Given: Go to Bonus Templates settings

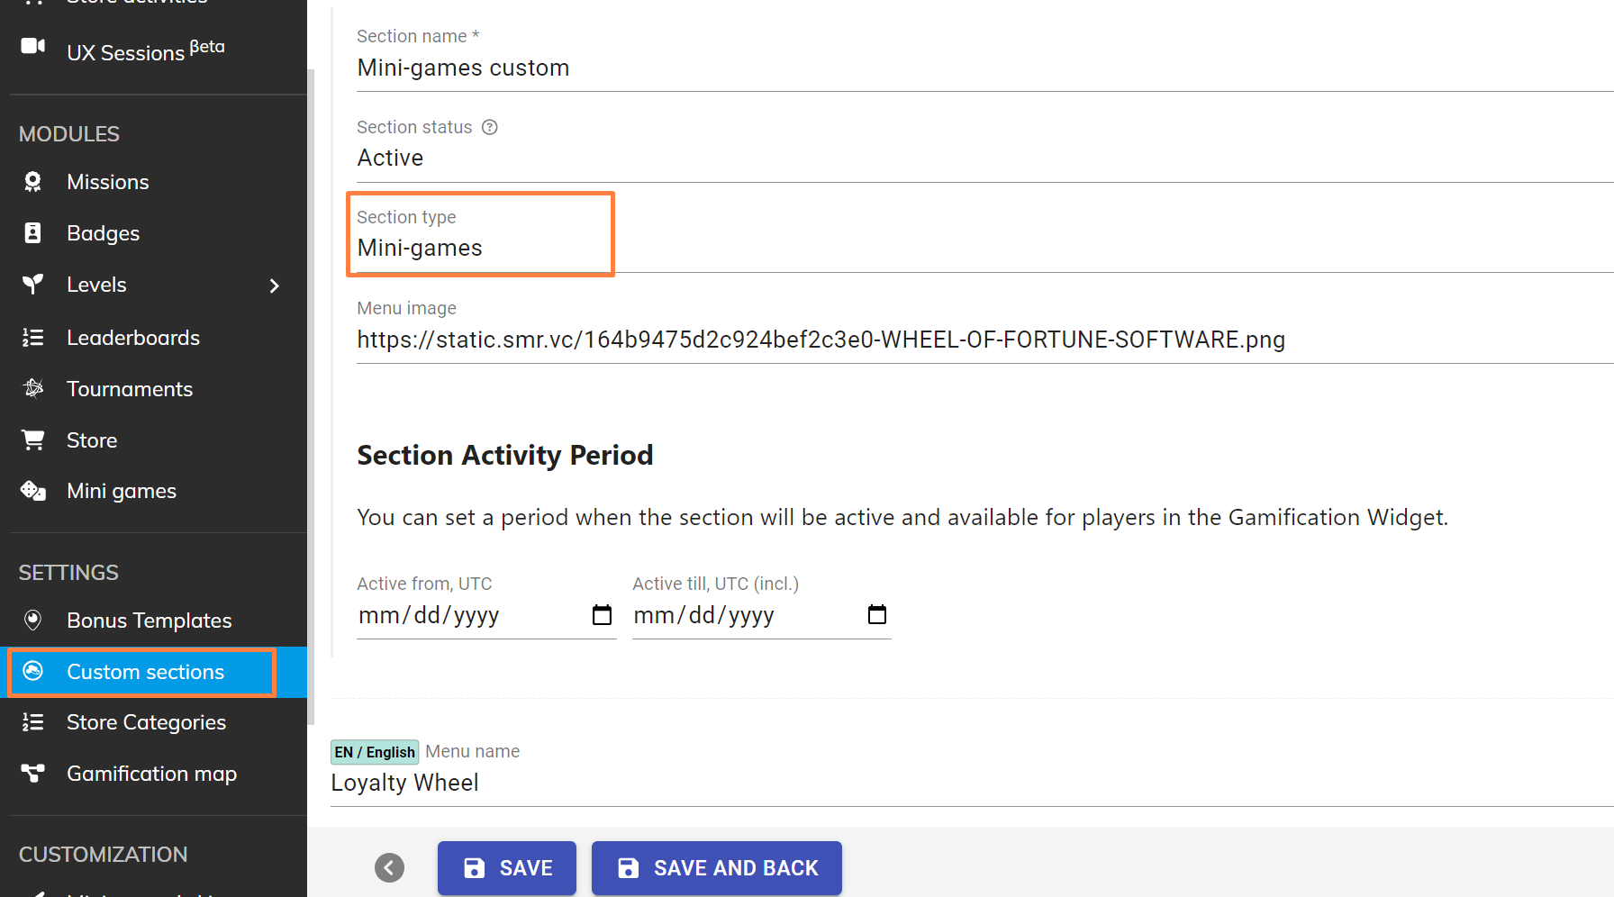Looking at the screenshot, I should [149, 621].
